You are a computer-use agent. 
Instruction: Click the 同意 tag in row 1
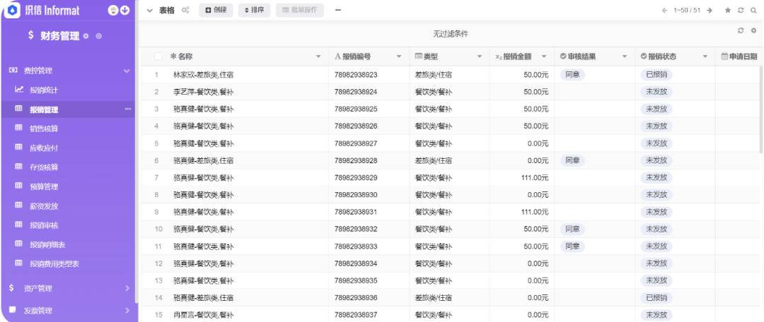coord(572,74)
